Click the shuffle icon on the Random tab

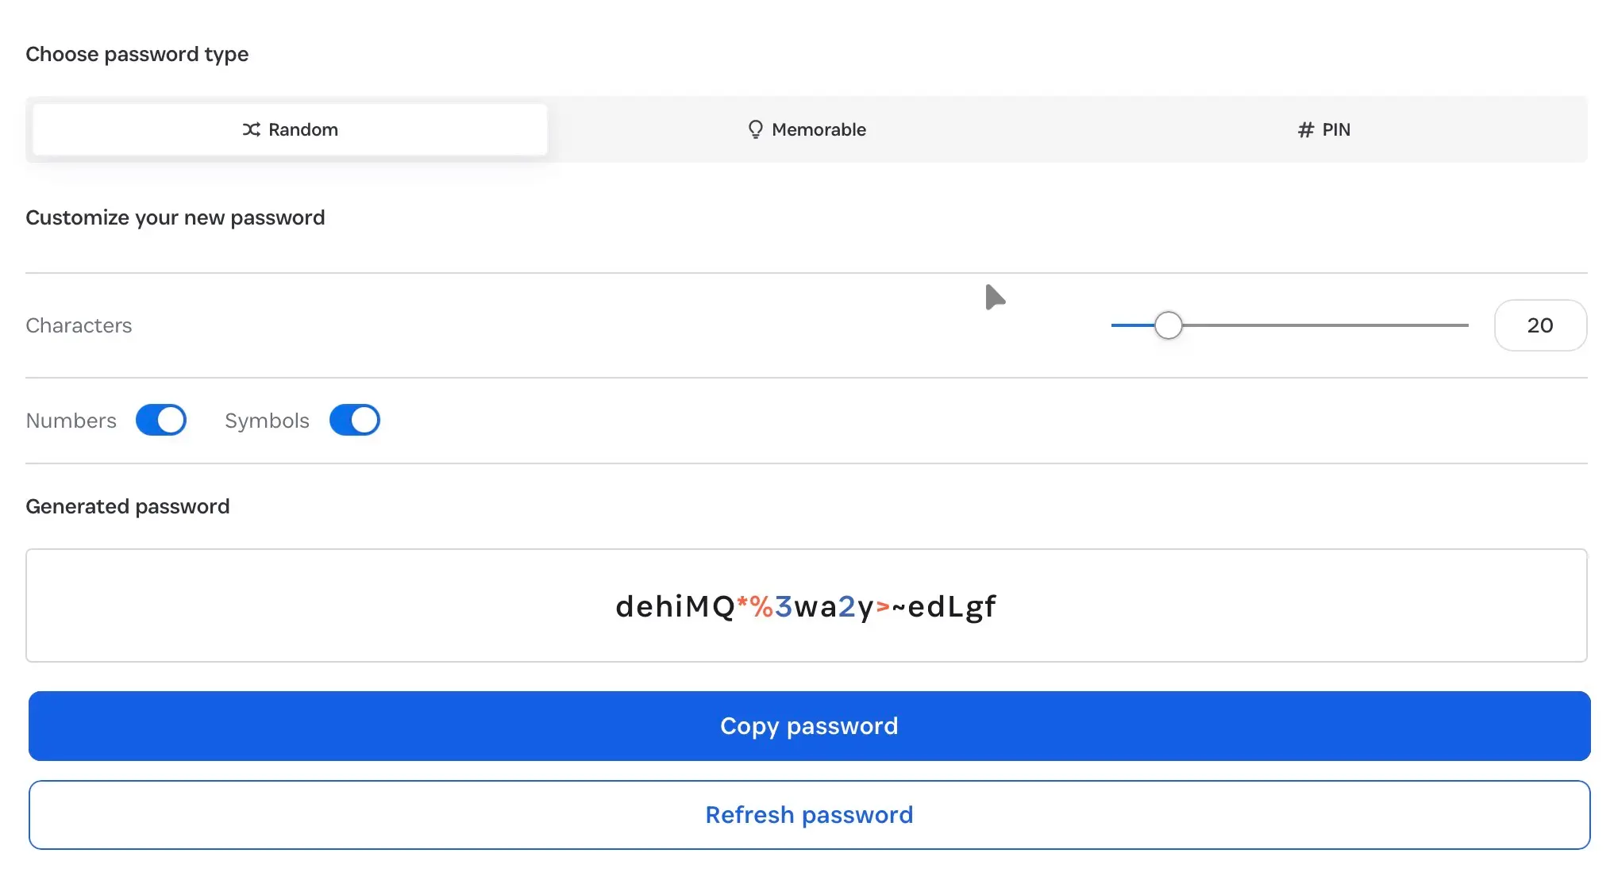coord(251,129)
